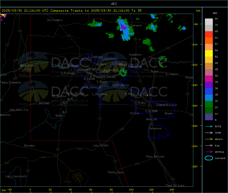This screenshot has height=193, width=228.
Task: Click the C_Española map label
Action: [109, 59]
